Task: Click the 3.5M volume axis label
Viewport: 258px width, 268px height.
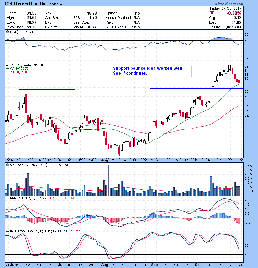Action: coord(248,166)
